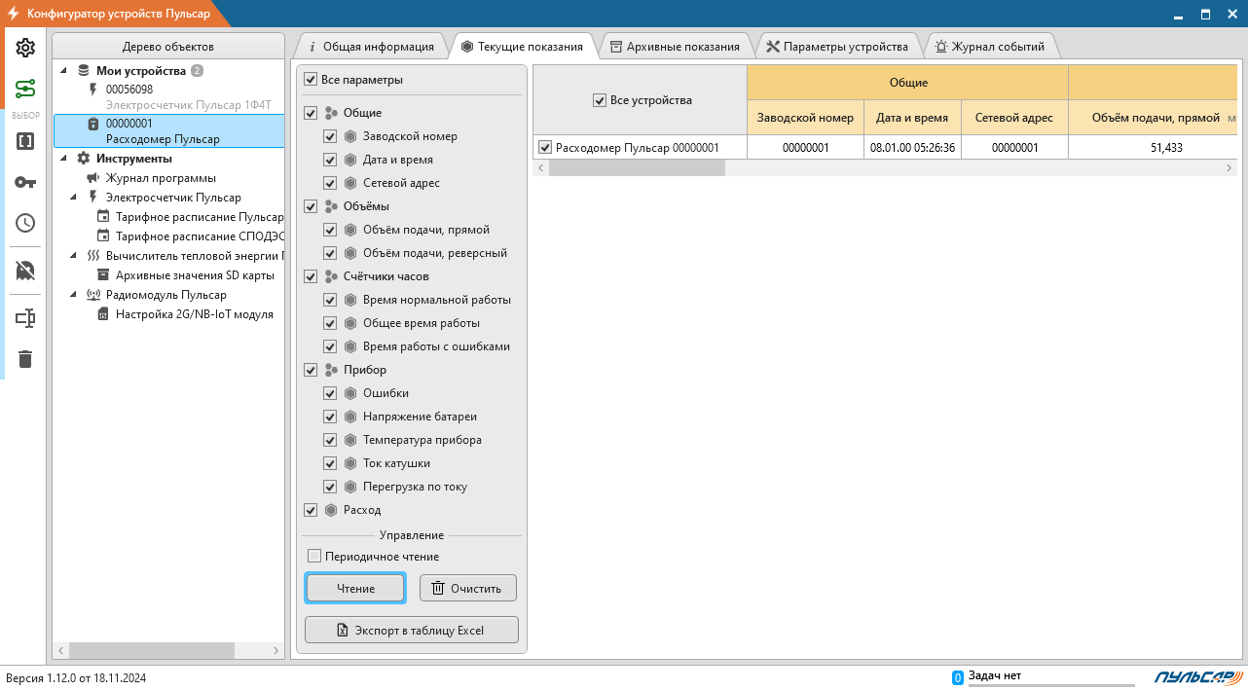Toggle checkbox for Расходомер Пульсар 00000001 row
The image size is (1248, 690).
tap(545, 147)
